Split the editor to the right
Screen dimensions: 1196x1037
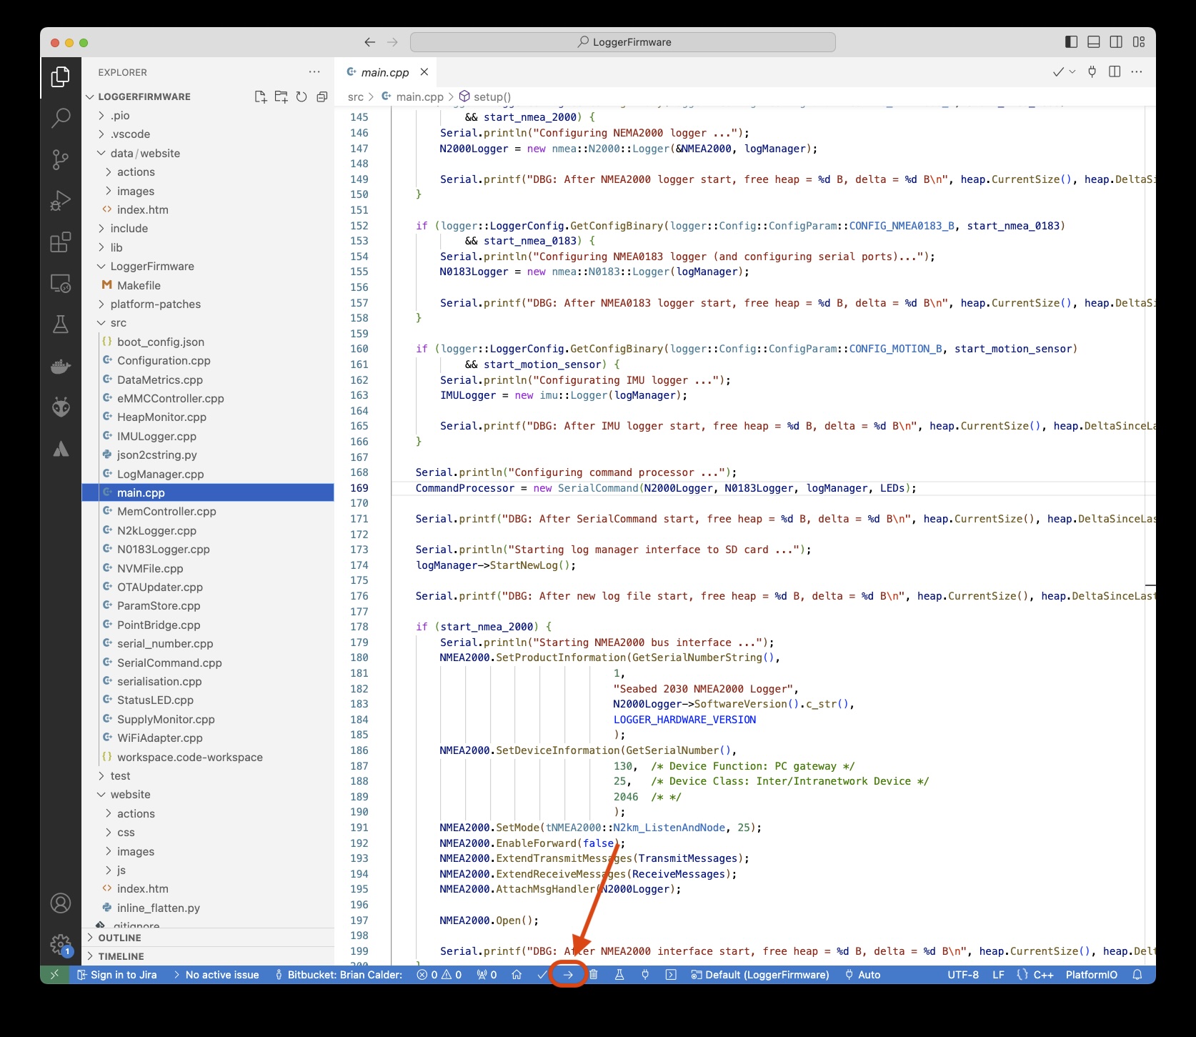1115,71
